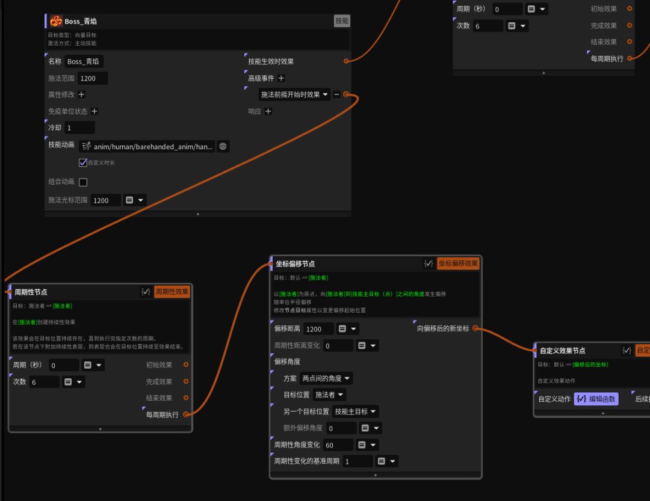
Task: Click the round icon beside 技能动画 path
Action: (223, 146)
